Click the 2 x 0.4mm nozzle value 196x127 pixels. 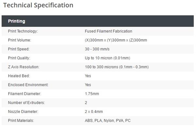point(94,112)
